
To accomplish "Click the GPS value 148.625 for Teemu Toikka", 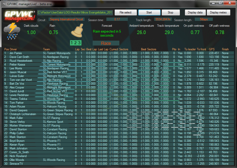I will pos(214,99).
